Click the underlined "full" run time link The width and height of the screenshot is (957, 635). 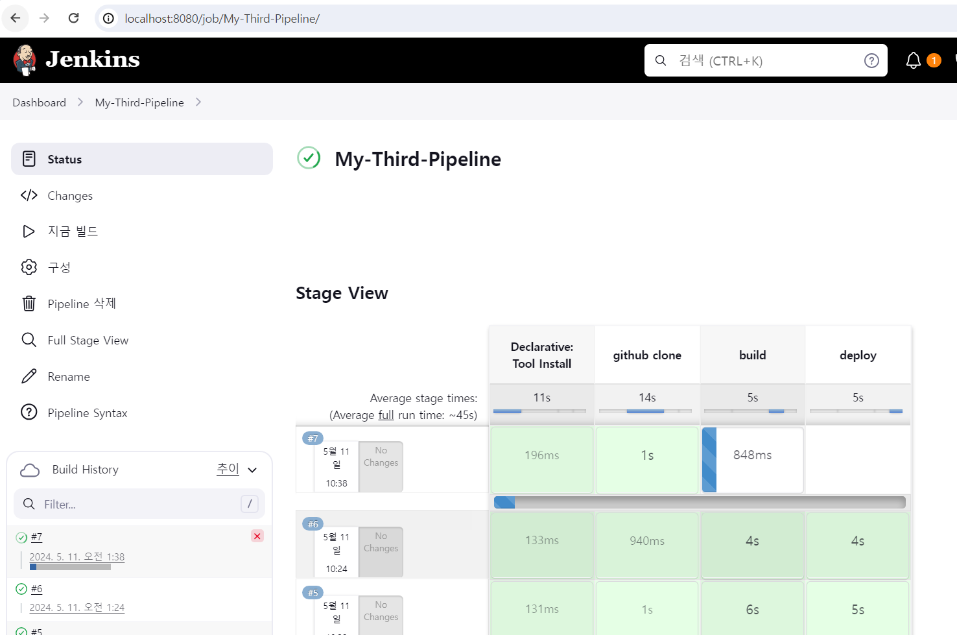tap(386, 415)
